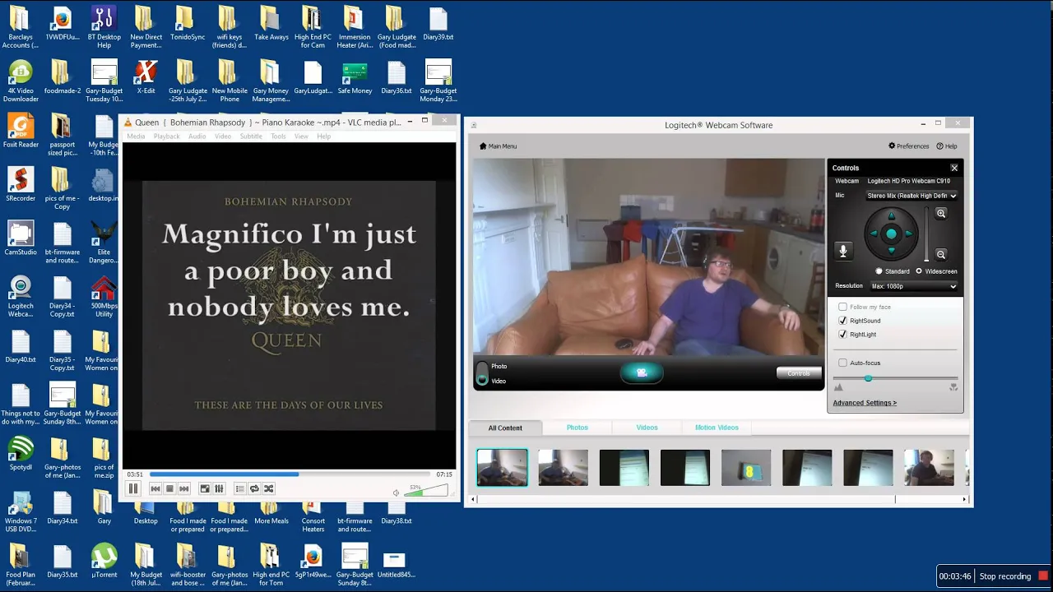Pan webcam right arrow
This screenshot has height=592, width=1053.
(908, 234)
